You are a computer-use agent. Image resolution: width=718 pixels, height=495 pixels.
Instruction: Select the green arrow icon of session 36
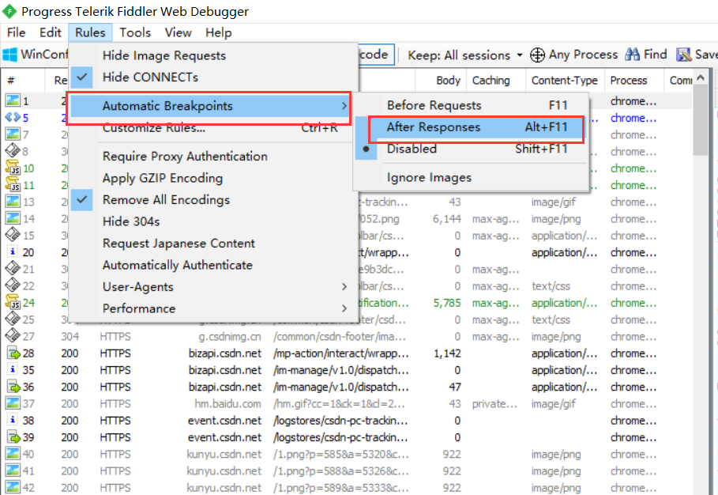(x=13, y=387)
